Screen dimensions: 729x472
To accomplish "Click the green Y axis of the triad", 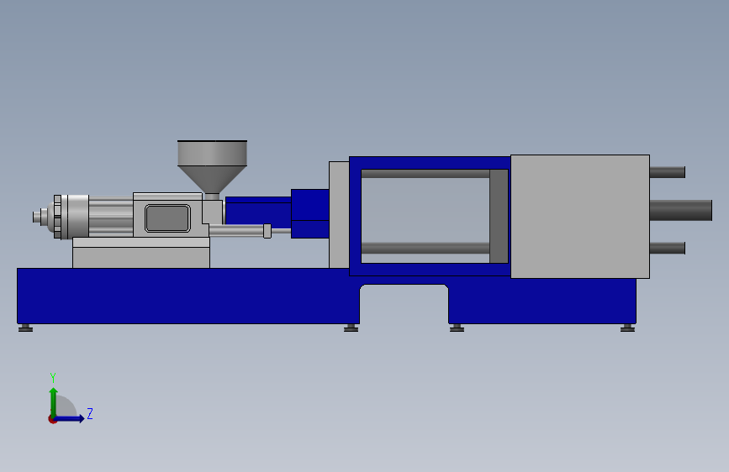I will (53, 403).
